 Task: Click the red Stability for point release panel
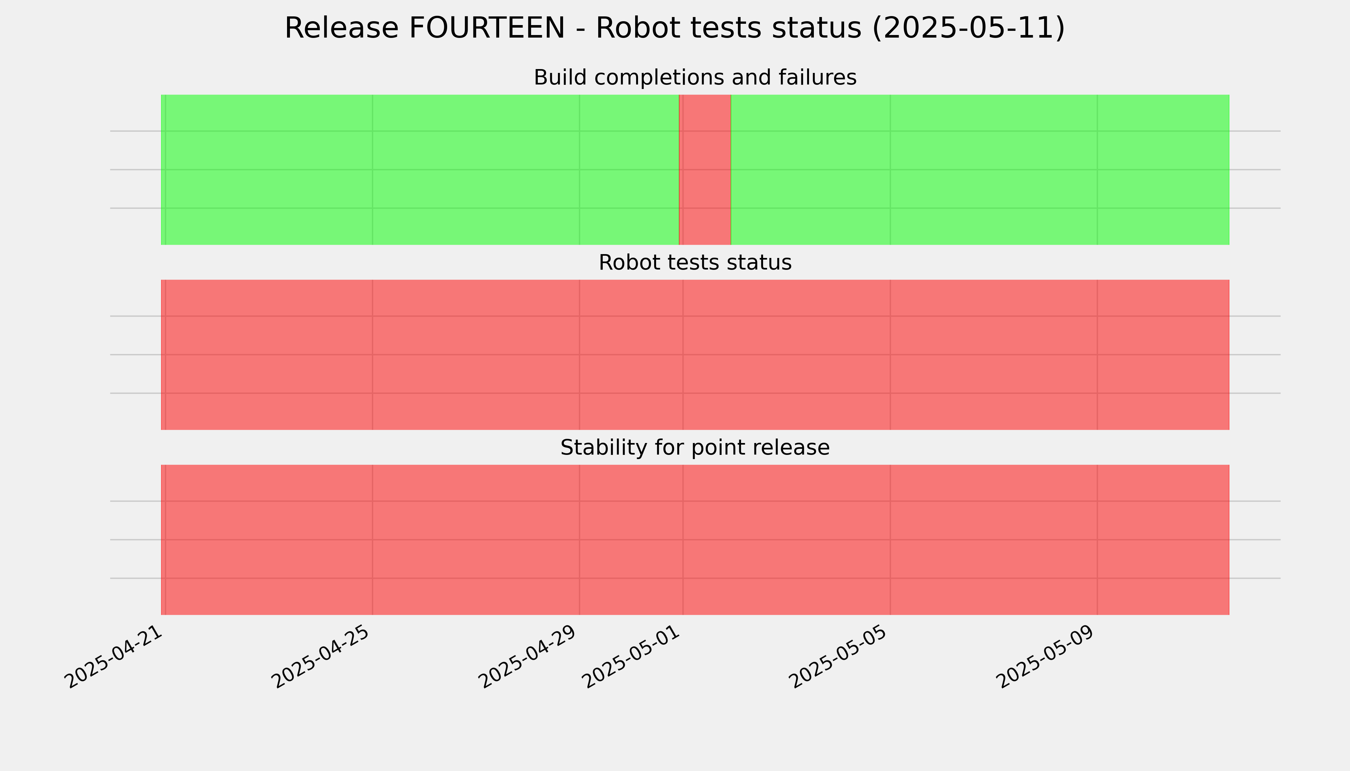coord(695,540)
